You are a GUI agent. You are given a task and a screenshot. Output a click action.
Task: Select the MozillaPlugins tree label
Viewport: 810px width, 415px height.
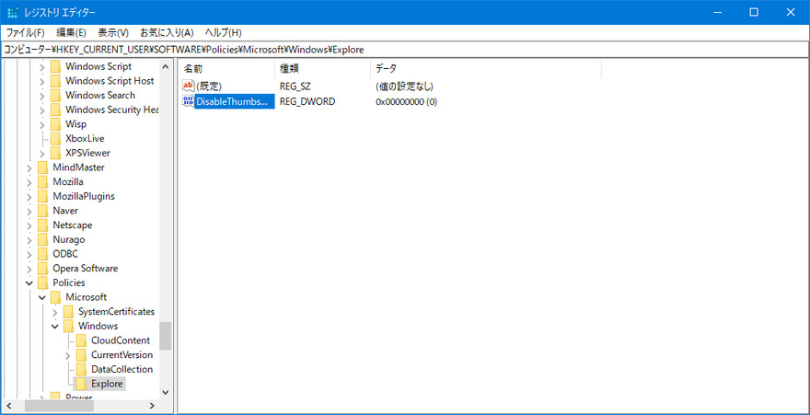[84, 197]
